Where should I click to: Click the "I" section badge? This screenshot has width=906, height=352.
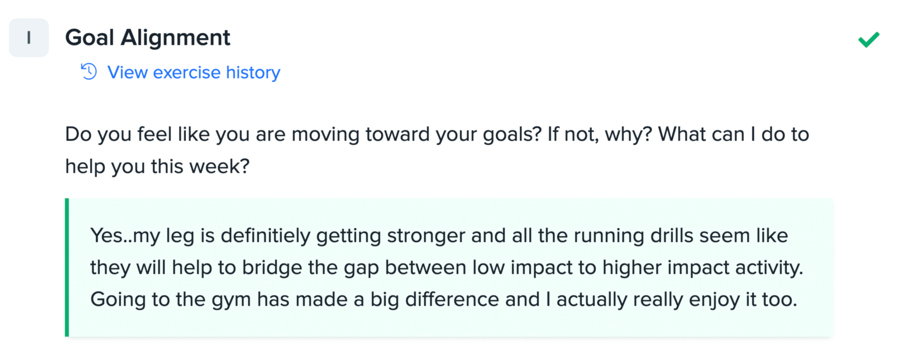click(29, 38)
